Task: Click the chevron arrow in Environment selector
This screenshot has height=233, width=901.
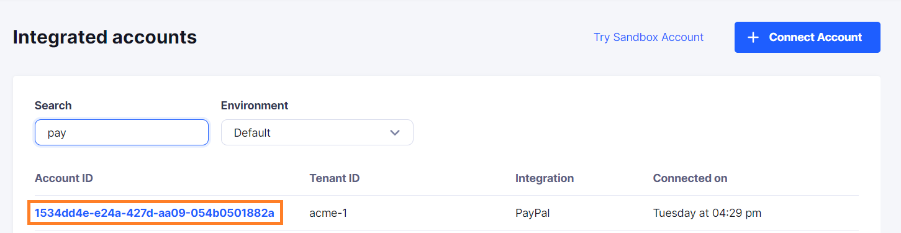Action: 394,132
